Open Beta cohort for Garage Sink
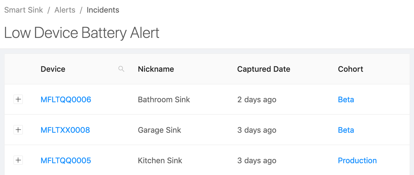Viewport: 414px width, 175px height. coord(346,130)
